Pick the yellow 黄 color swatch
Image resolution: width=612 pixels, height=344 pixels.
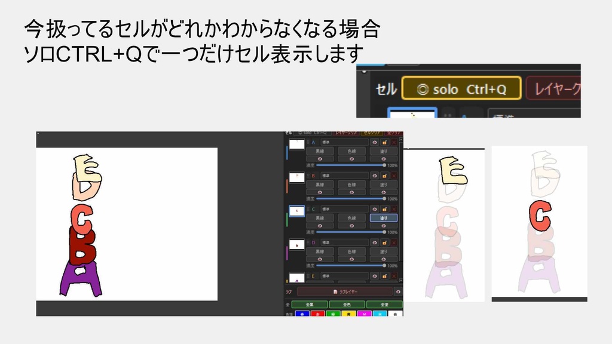(348, 314)
